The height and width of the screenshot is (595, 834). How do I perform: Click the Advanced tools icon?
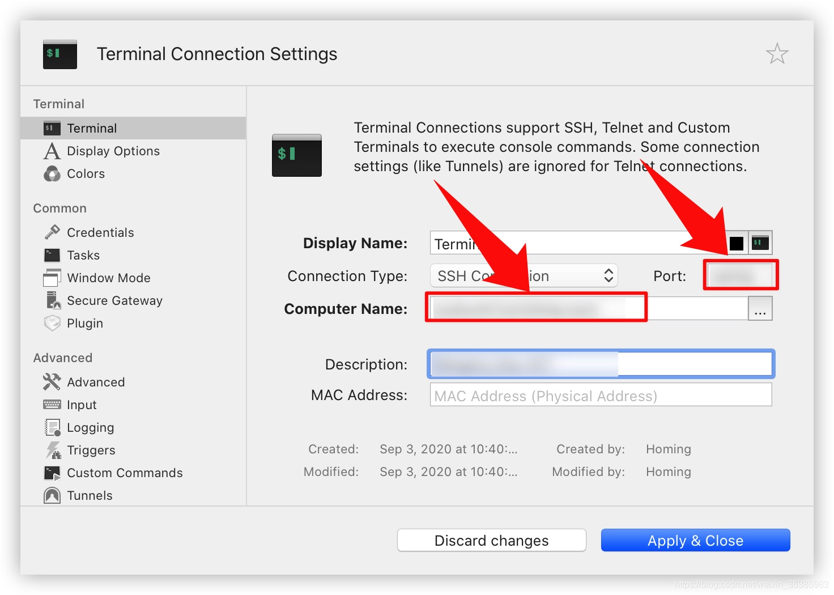(x=52, y=382)
